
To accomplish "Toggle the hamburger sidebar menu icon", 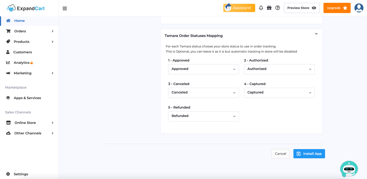I will (65, 9).
